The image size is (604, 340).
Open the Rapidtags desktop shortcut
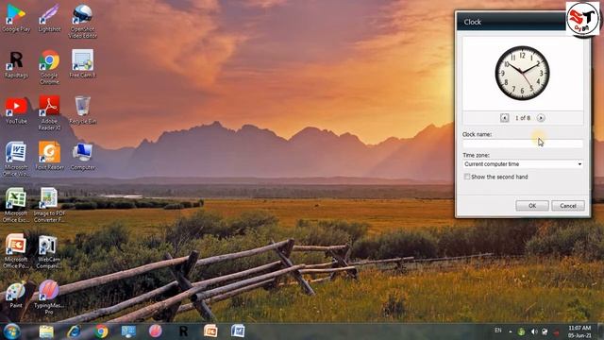coord(16,64)
